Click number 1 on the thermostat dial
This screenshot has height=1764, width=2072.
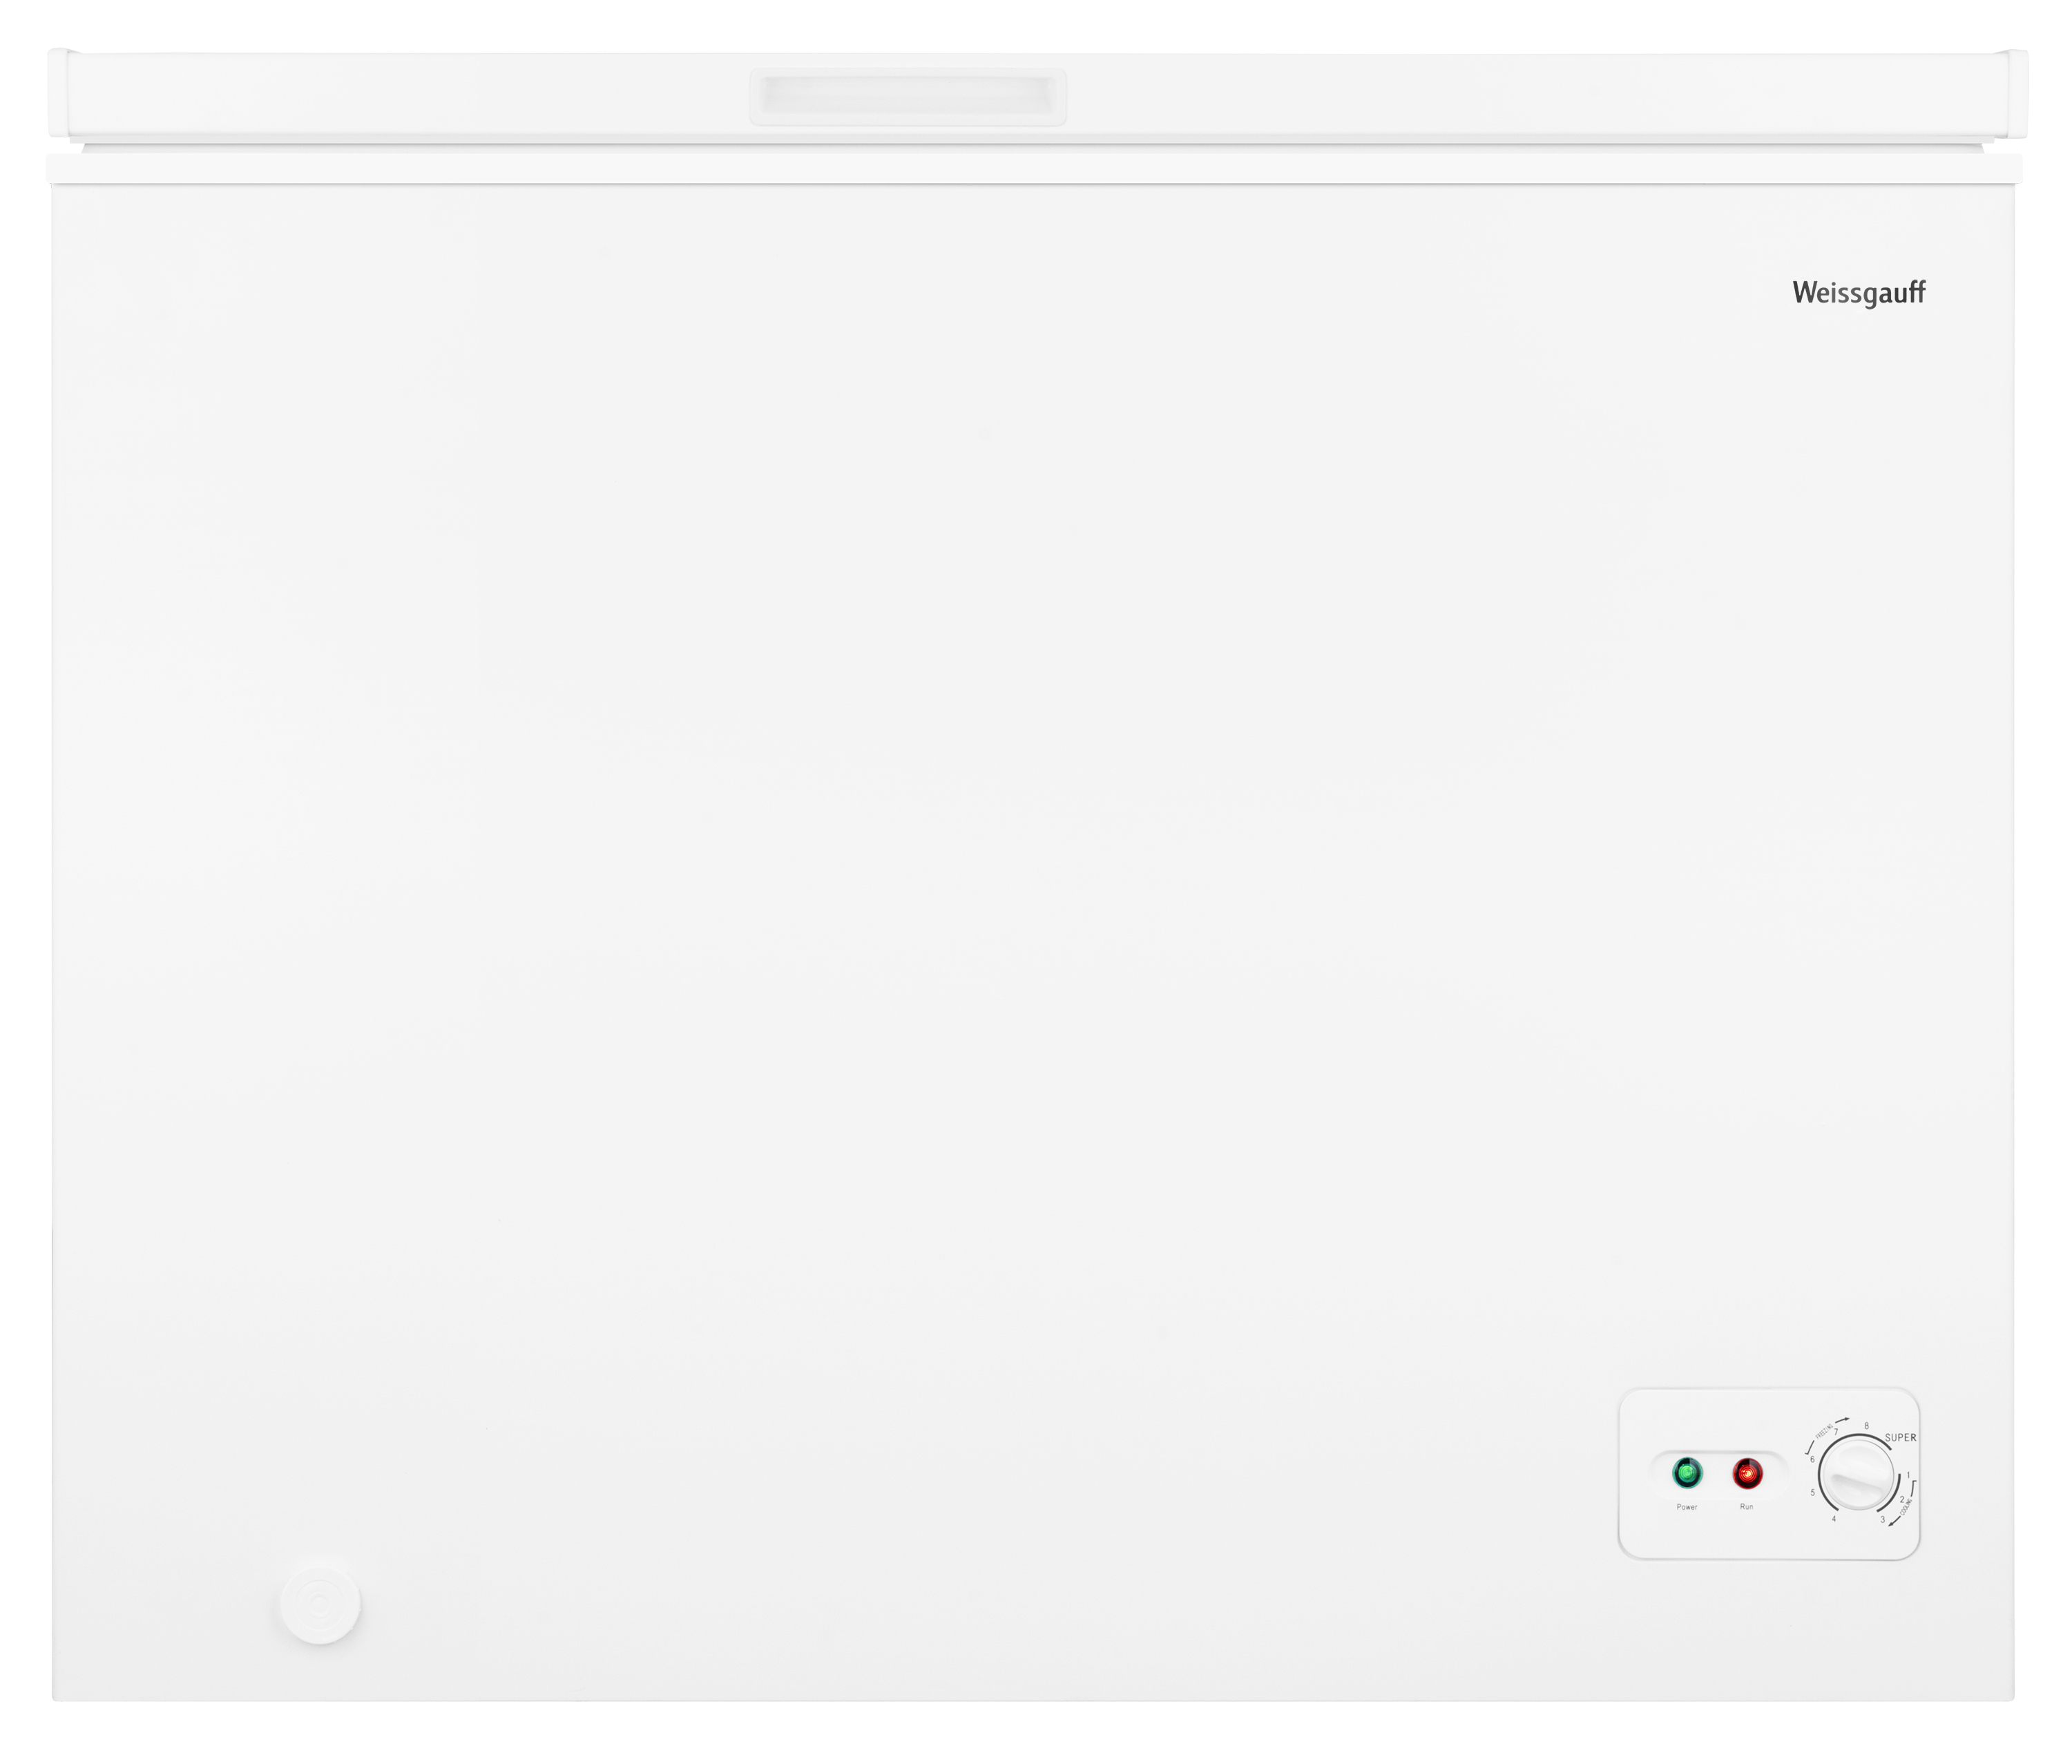coord(1909,1475)
